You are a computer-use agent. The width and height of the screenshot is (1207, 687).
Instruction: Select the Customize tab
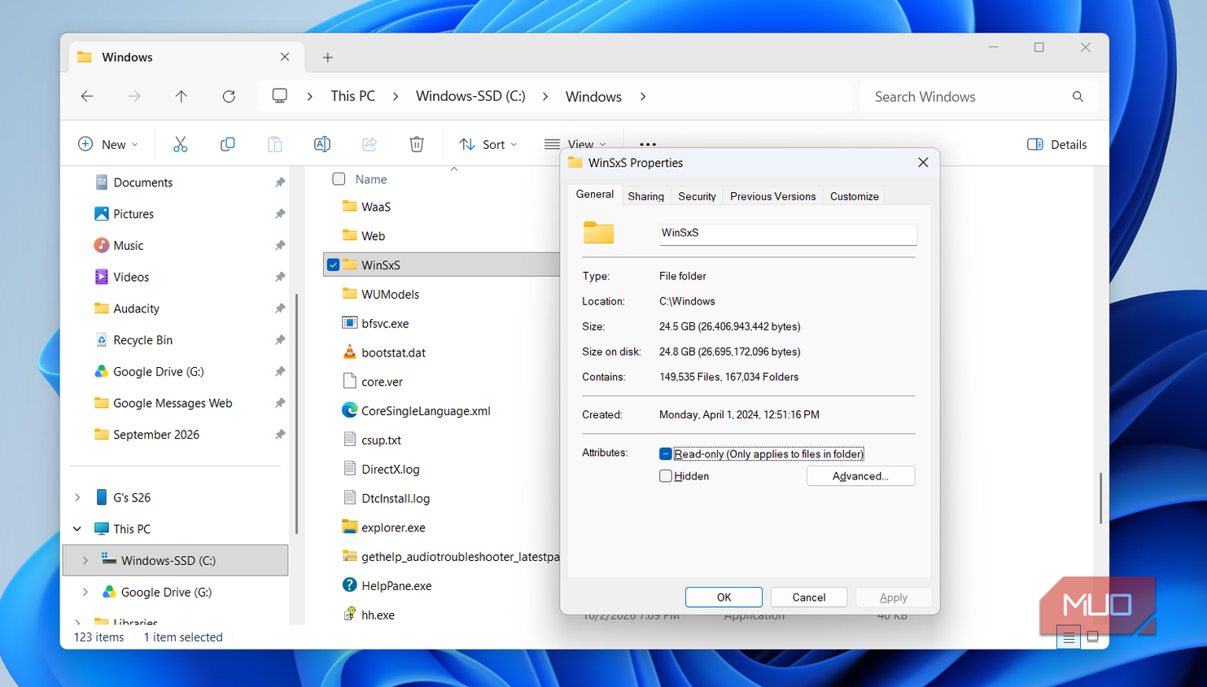pyautogui.click(x=855, y=196)
